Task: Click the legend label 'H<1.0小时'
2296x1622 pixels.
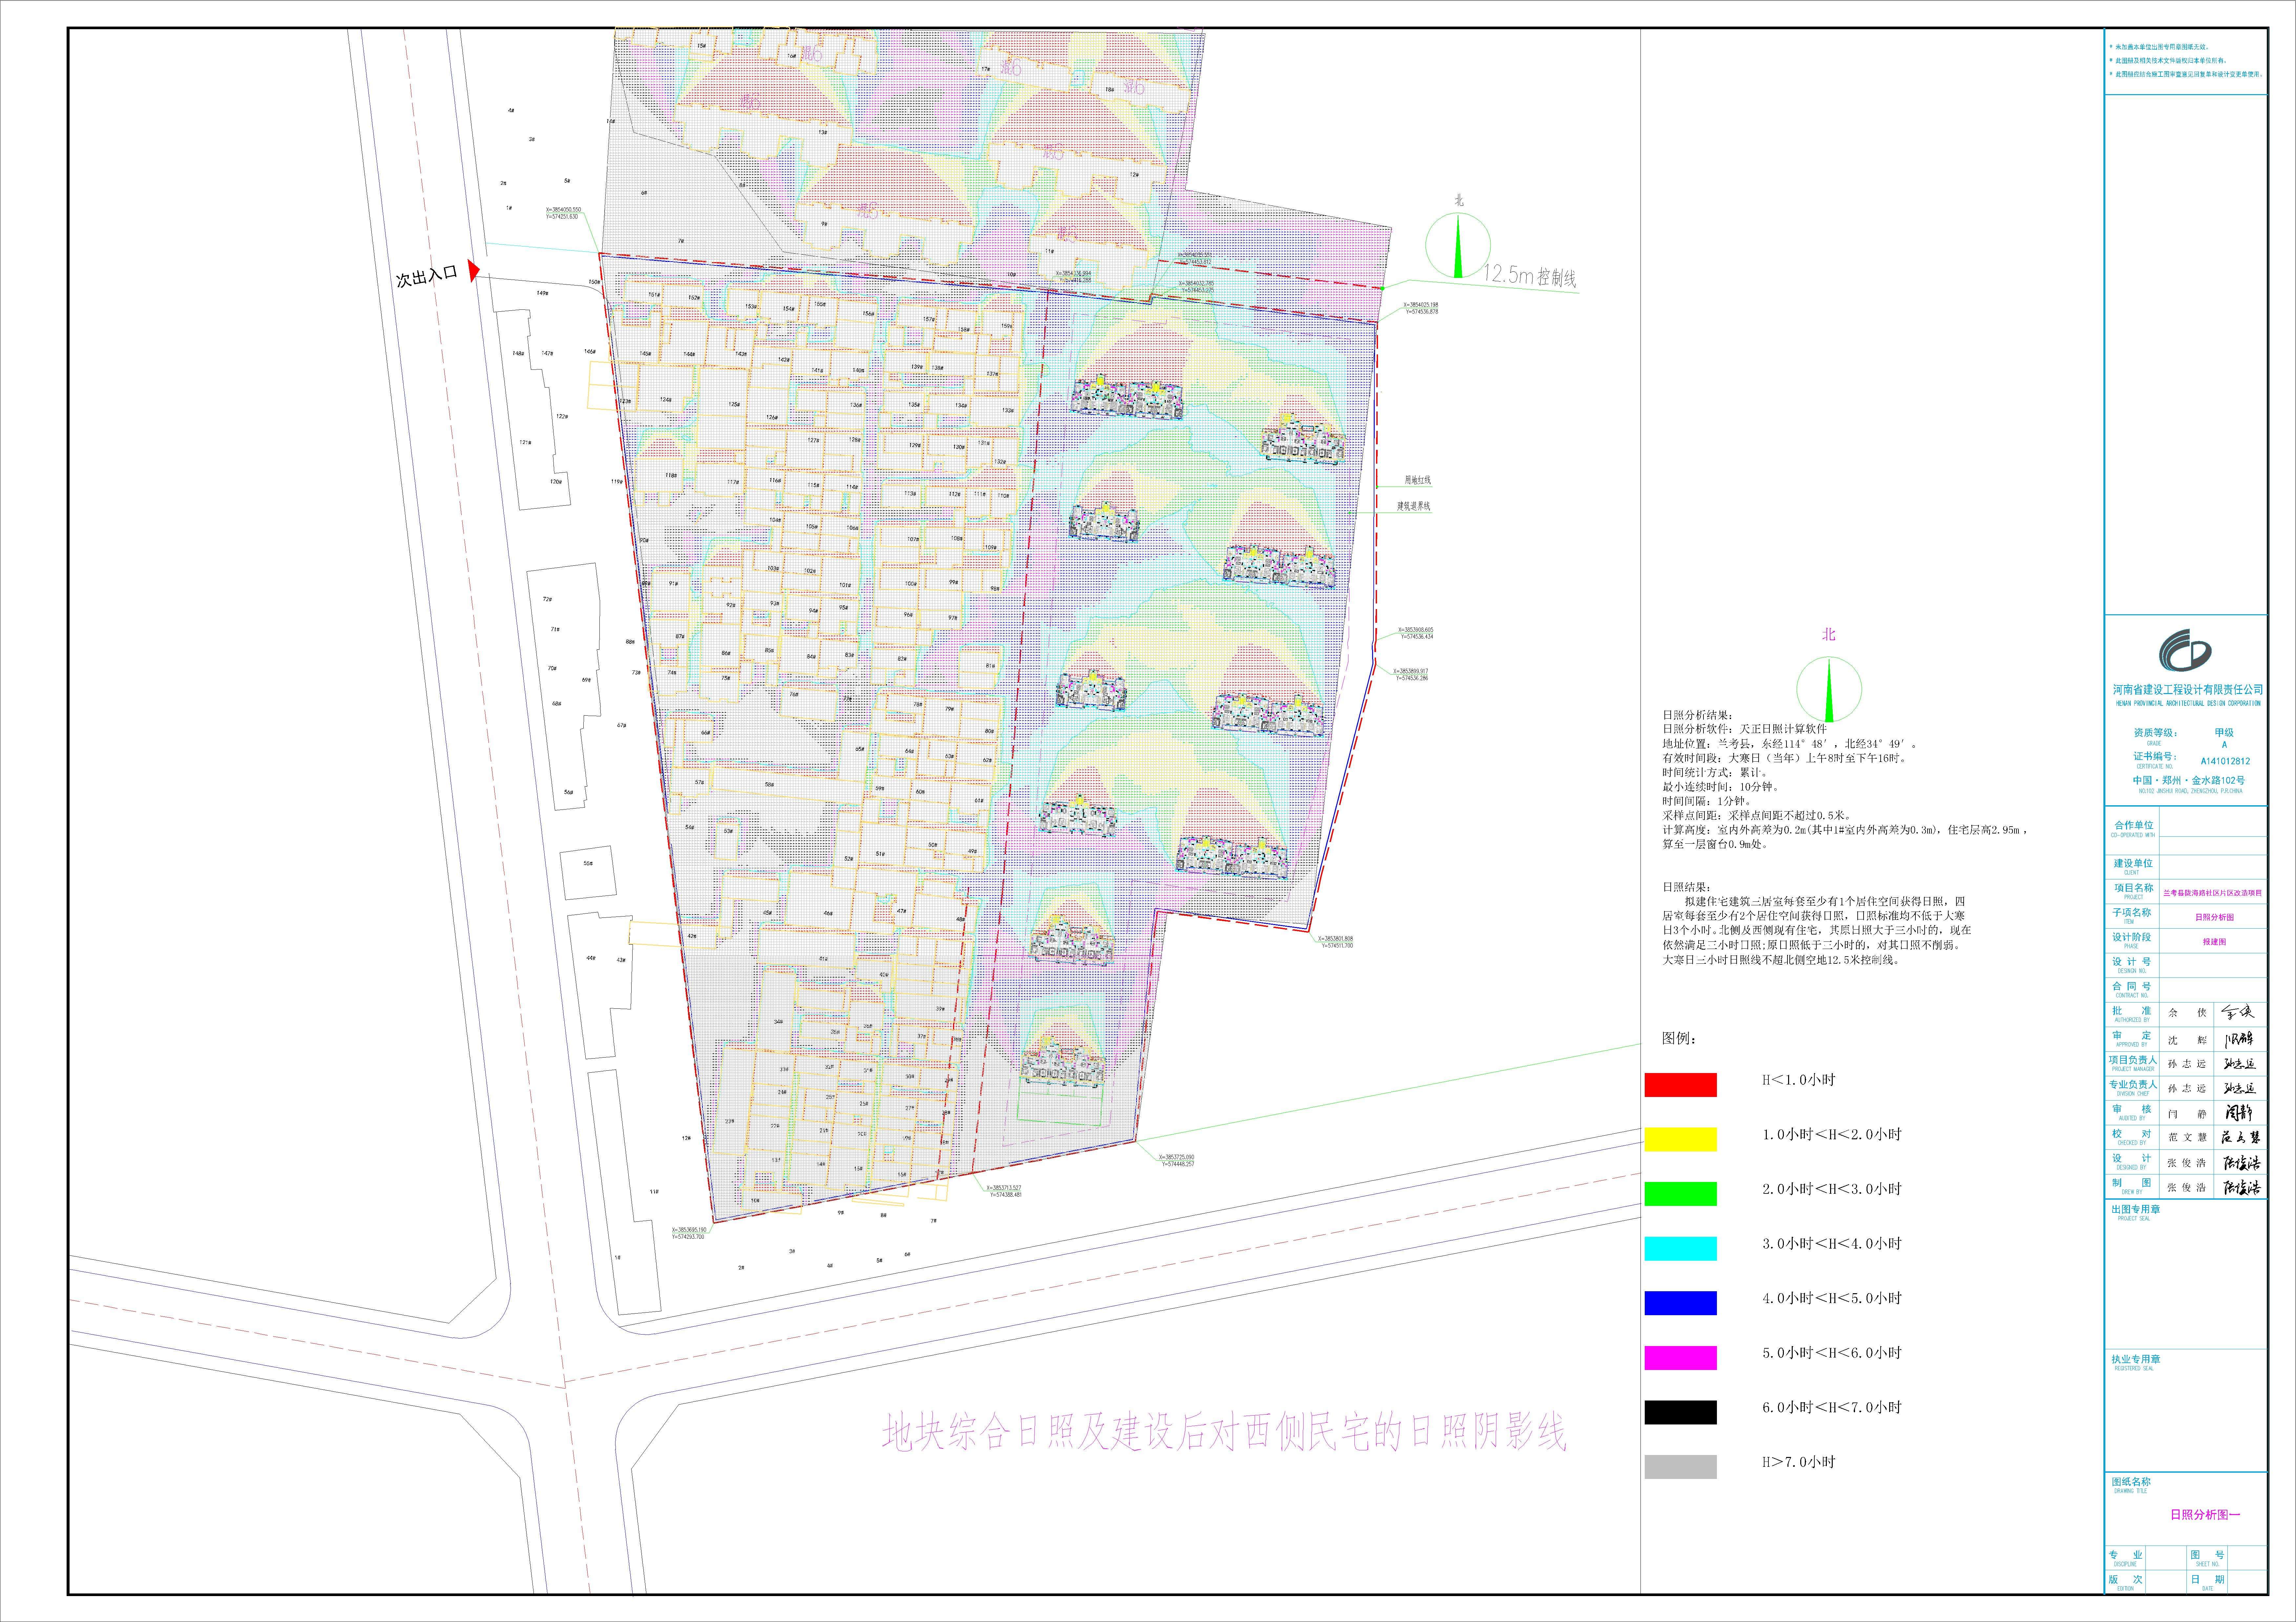Action: click(1799, 1080)
